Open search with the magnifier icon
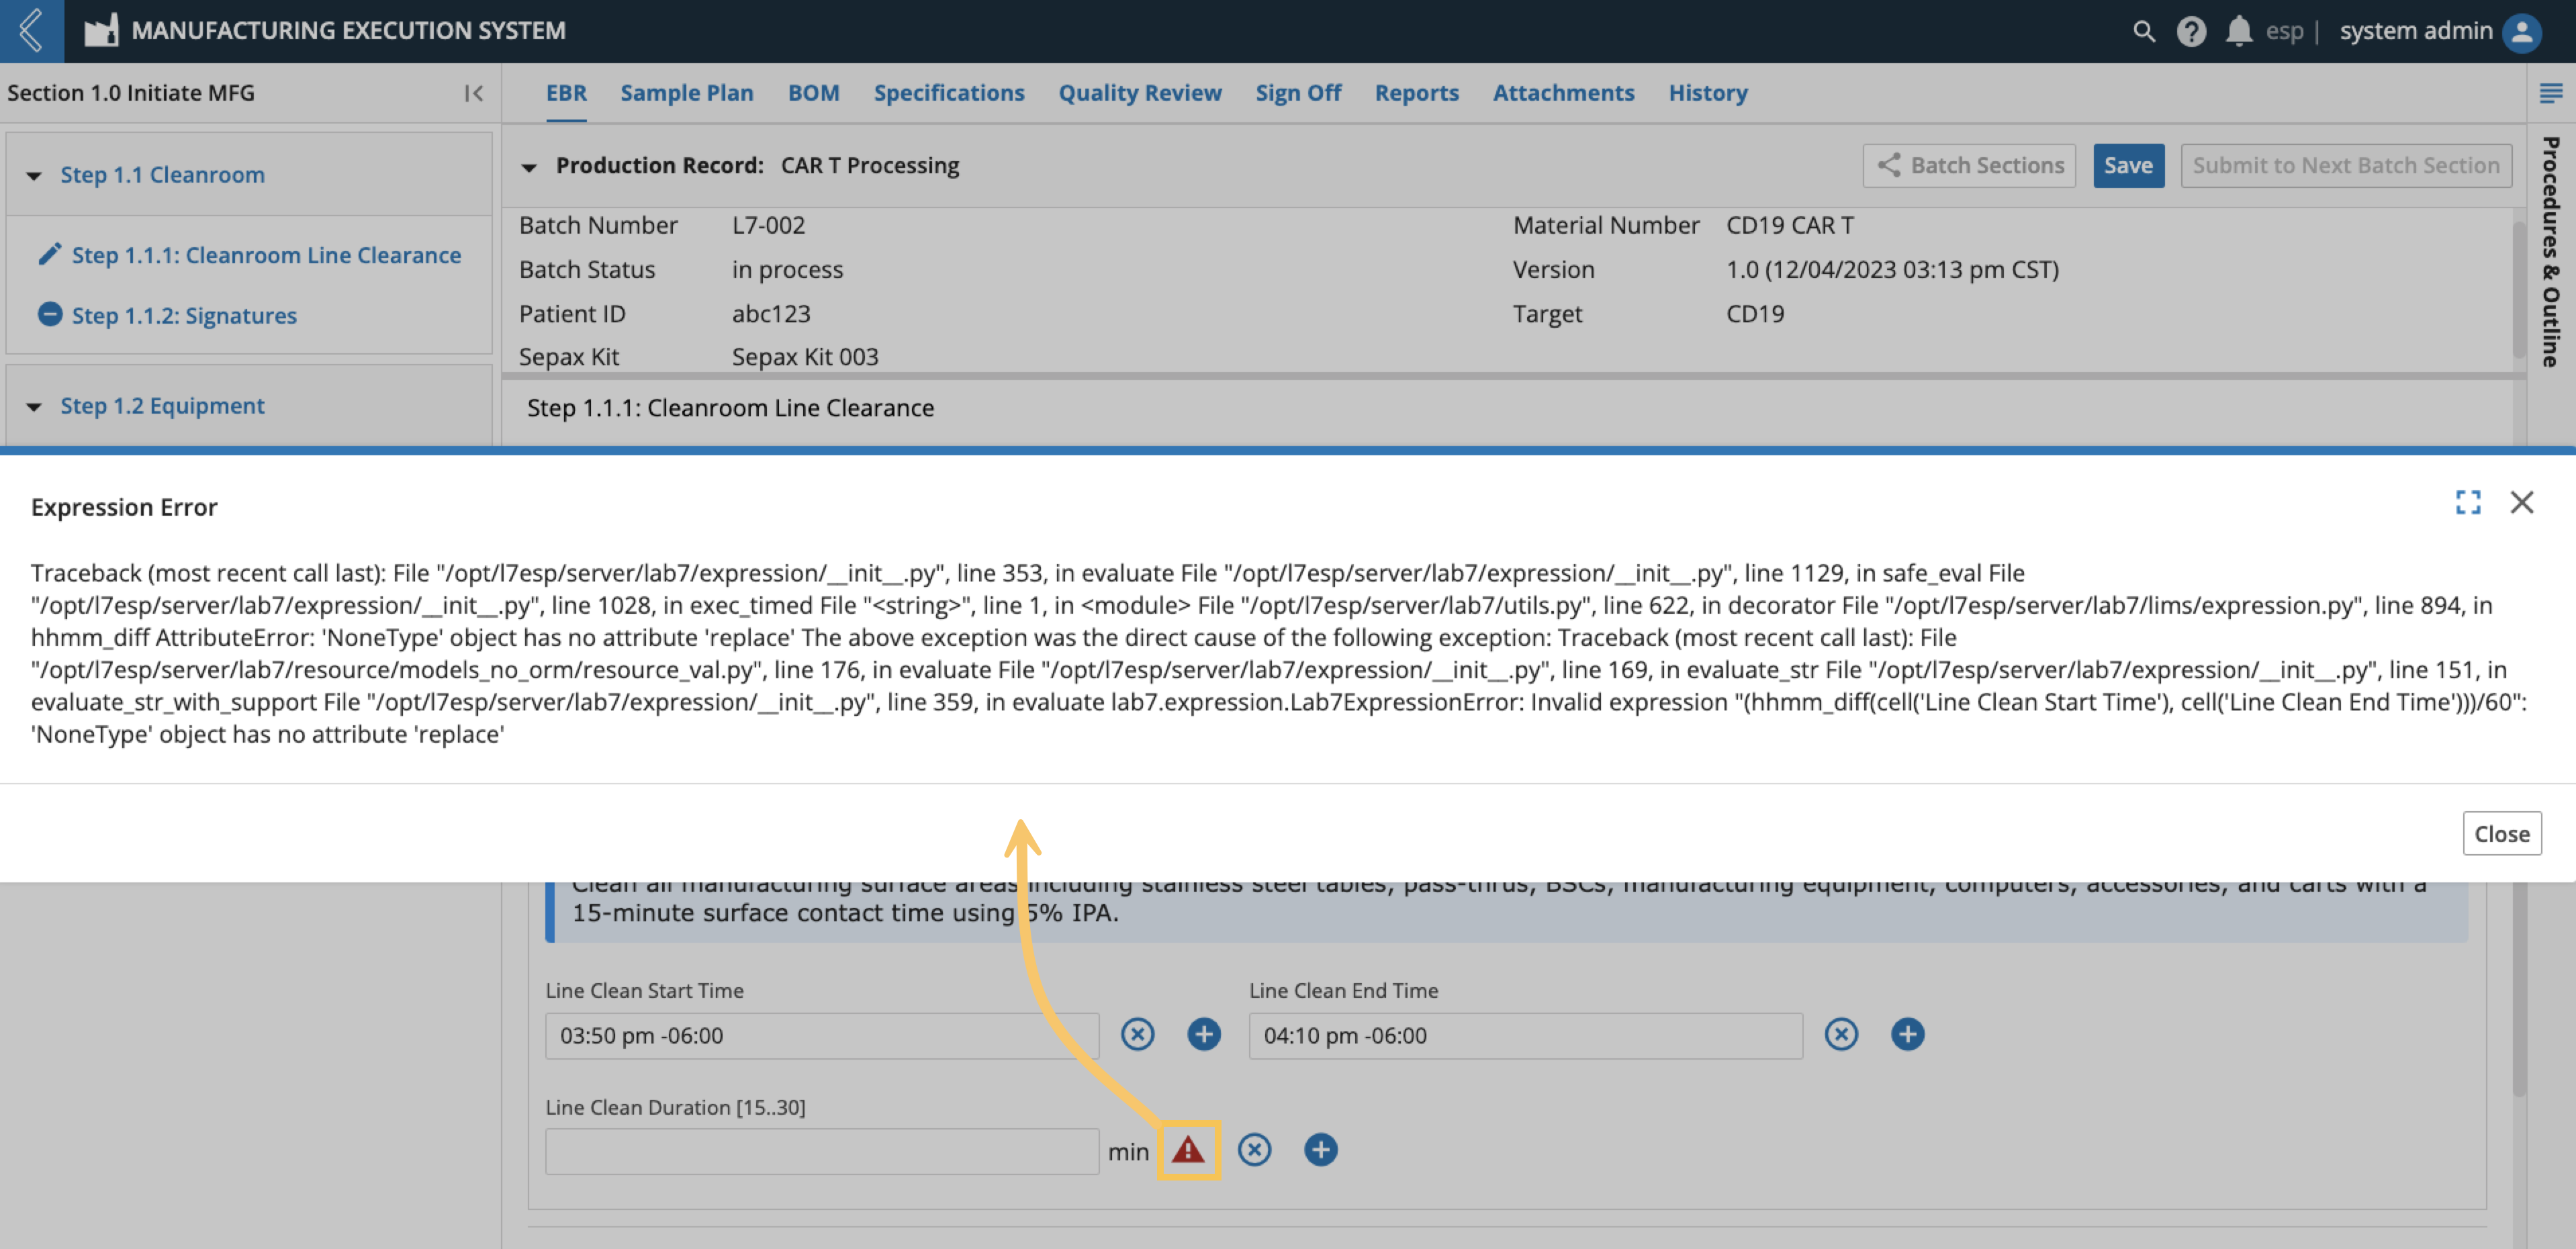This screenshot has width=2576, height=1249. [x=2143, y=31]
